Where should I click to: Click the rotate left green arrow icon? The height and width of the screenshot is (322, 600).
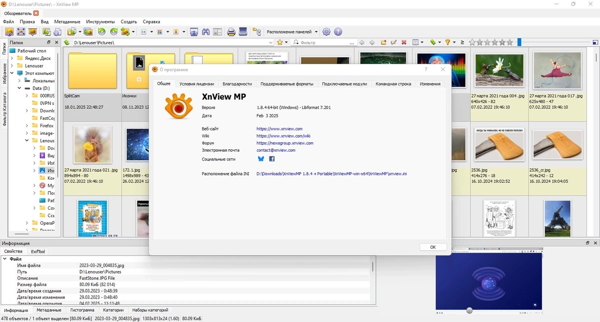101,32
